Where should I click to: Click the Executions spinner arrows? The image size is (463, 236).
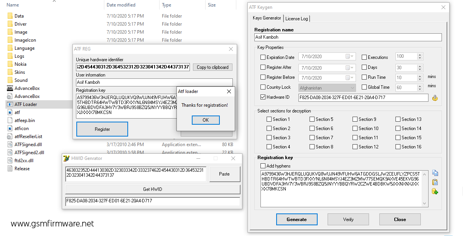coord(420,56)
